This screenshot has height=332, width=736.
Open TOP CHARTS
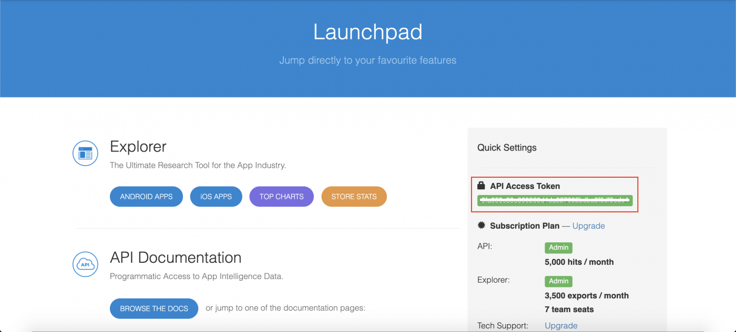(281, 197)
